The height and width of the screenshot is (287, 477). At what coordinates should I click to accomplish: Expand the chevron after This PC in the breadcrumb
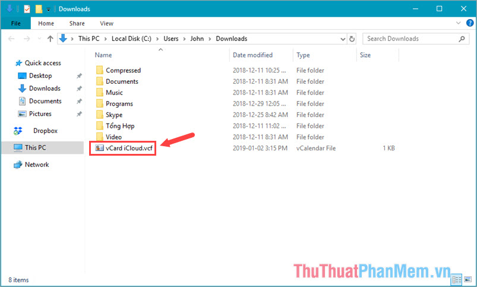106,39
